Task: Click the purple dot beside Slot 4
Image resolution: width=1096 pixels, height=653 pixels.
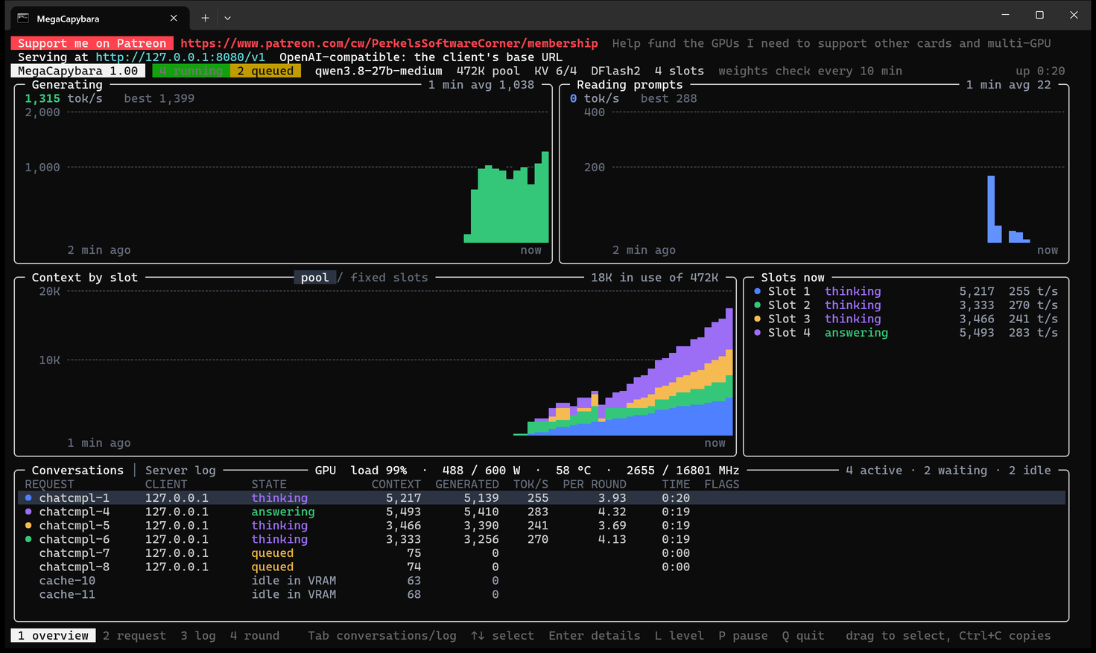Action: (758, 333)
